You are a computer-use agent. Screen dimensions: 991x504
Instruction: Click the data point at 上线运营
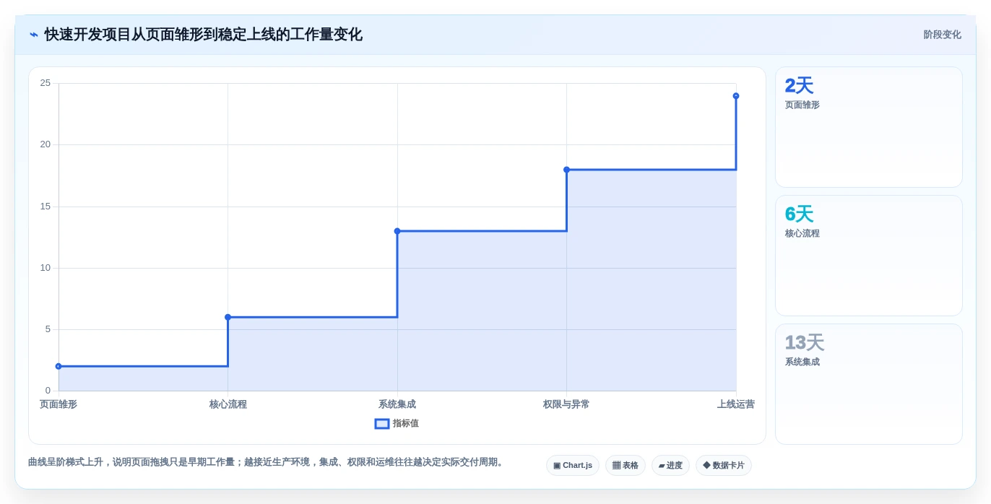pos(736,96)
